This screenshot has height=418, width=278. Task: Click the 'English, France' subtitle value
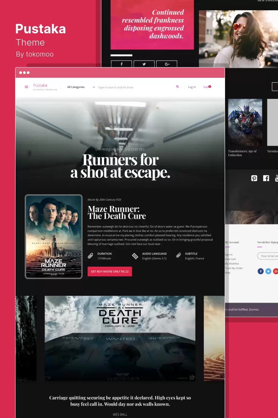pos(194,258)
